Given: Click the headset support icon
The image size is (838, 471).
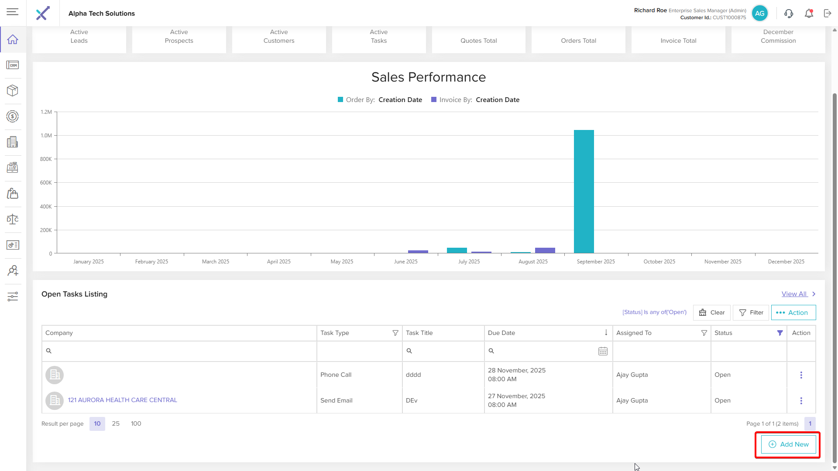Looking at the screenshot, I should click(x=788, y=14).
